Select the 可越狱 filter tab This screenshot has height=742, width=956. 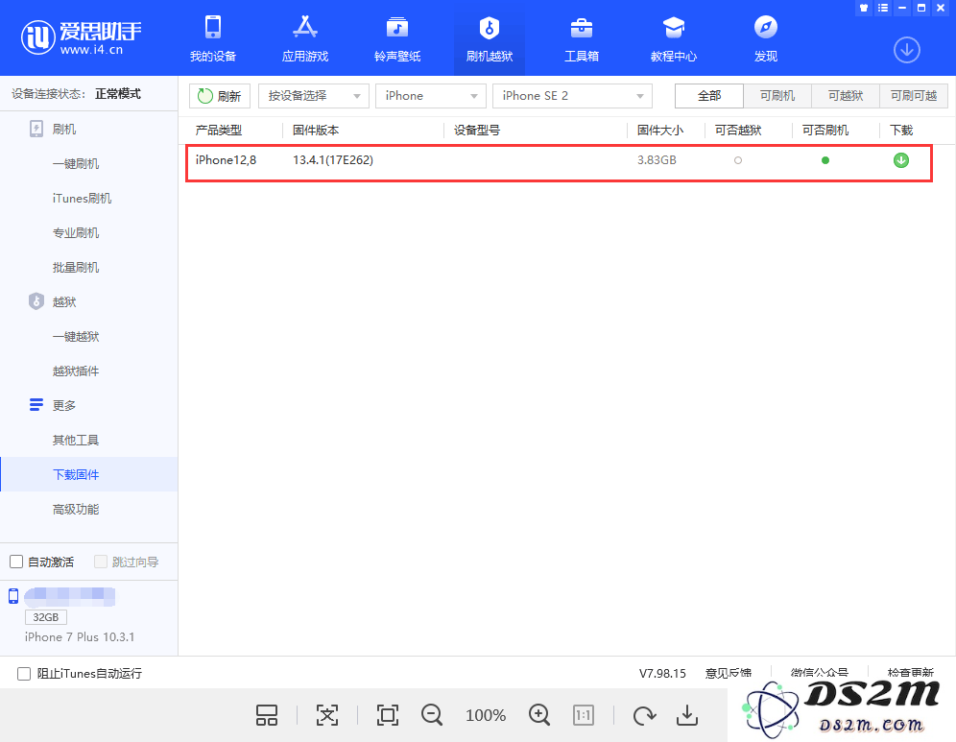pyautogui.click(x=846, y=96)
